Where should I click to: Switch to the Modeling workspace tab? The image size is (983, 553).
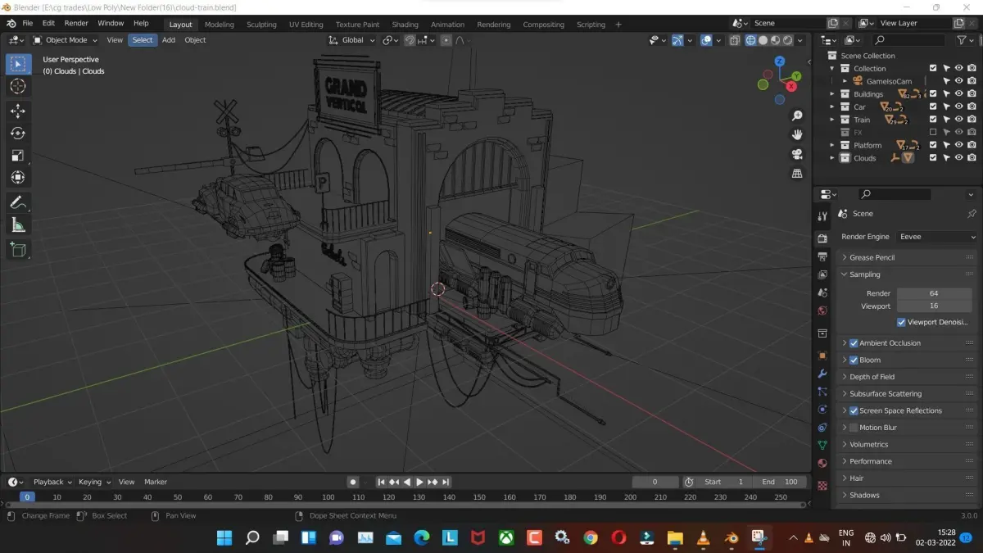pos(219,25)
